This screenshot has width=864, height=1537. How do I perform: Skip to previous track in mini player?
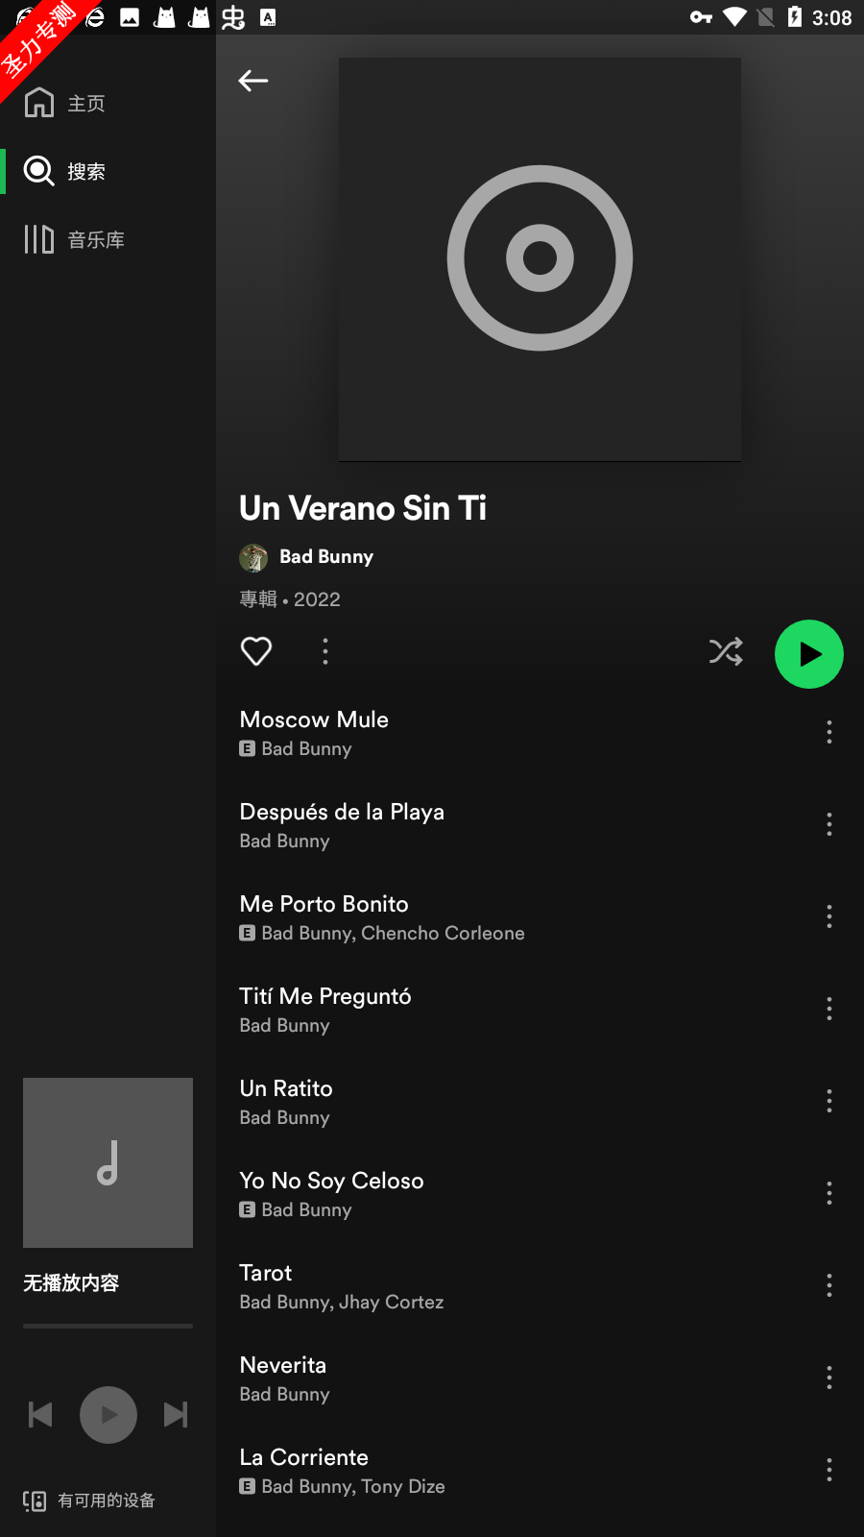(x=40, y=1415)
